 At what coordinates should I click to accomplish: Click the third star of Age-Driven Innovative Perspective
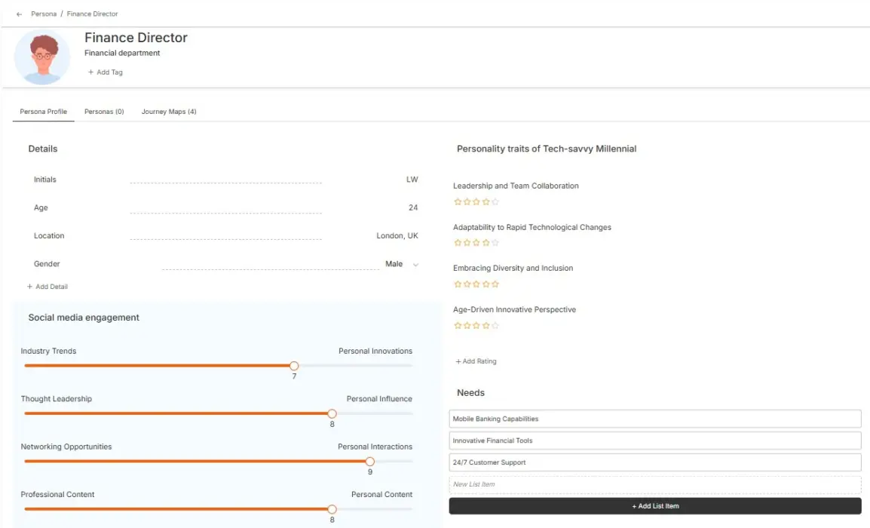[476, 325]
